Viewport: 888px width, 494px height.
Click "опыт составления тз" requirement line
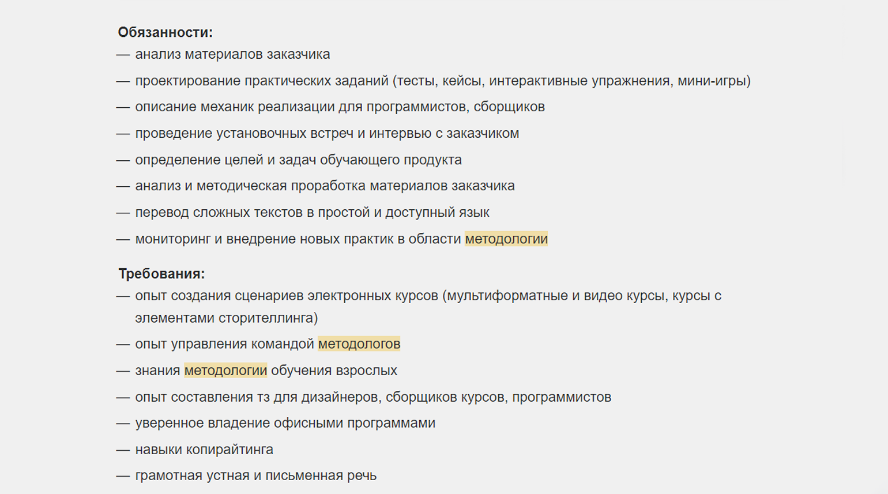373,397
